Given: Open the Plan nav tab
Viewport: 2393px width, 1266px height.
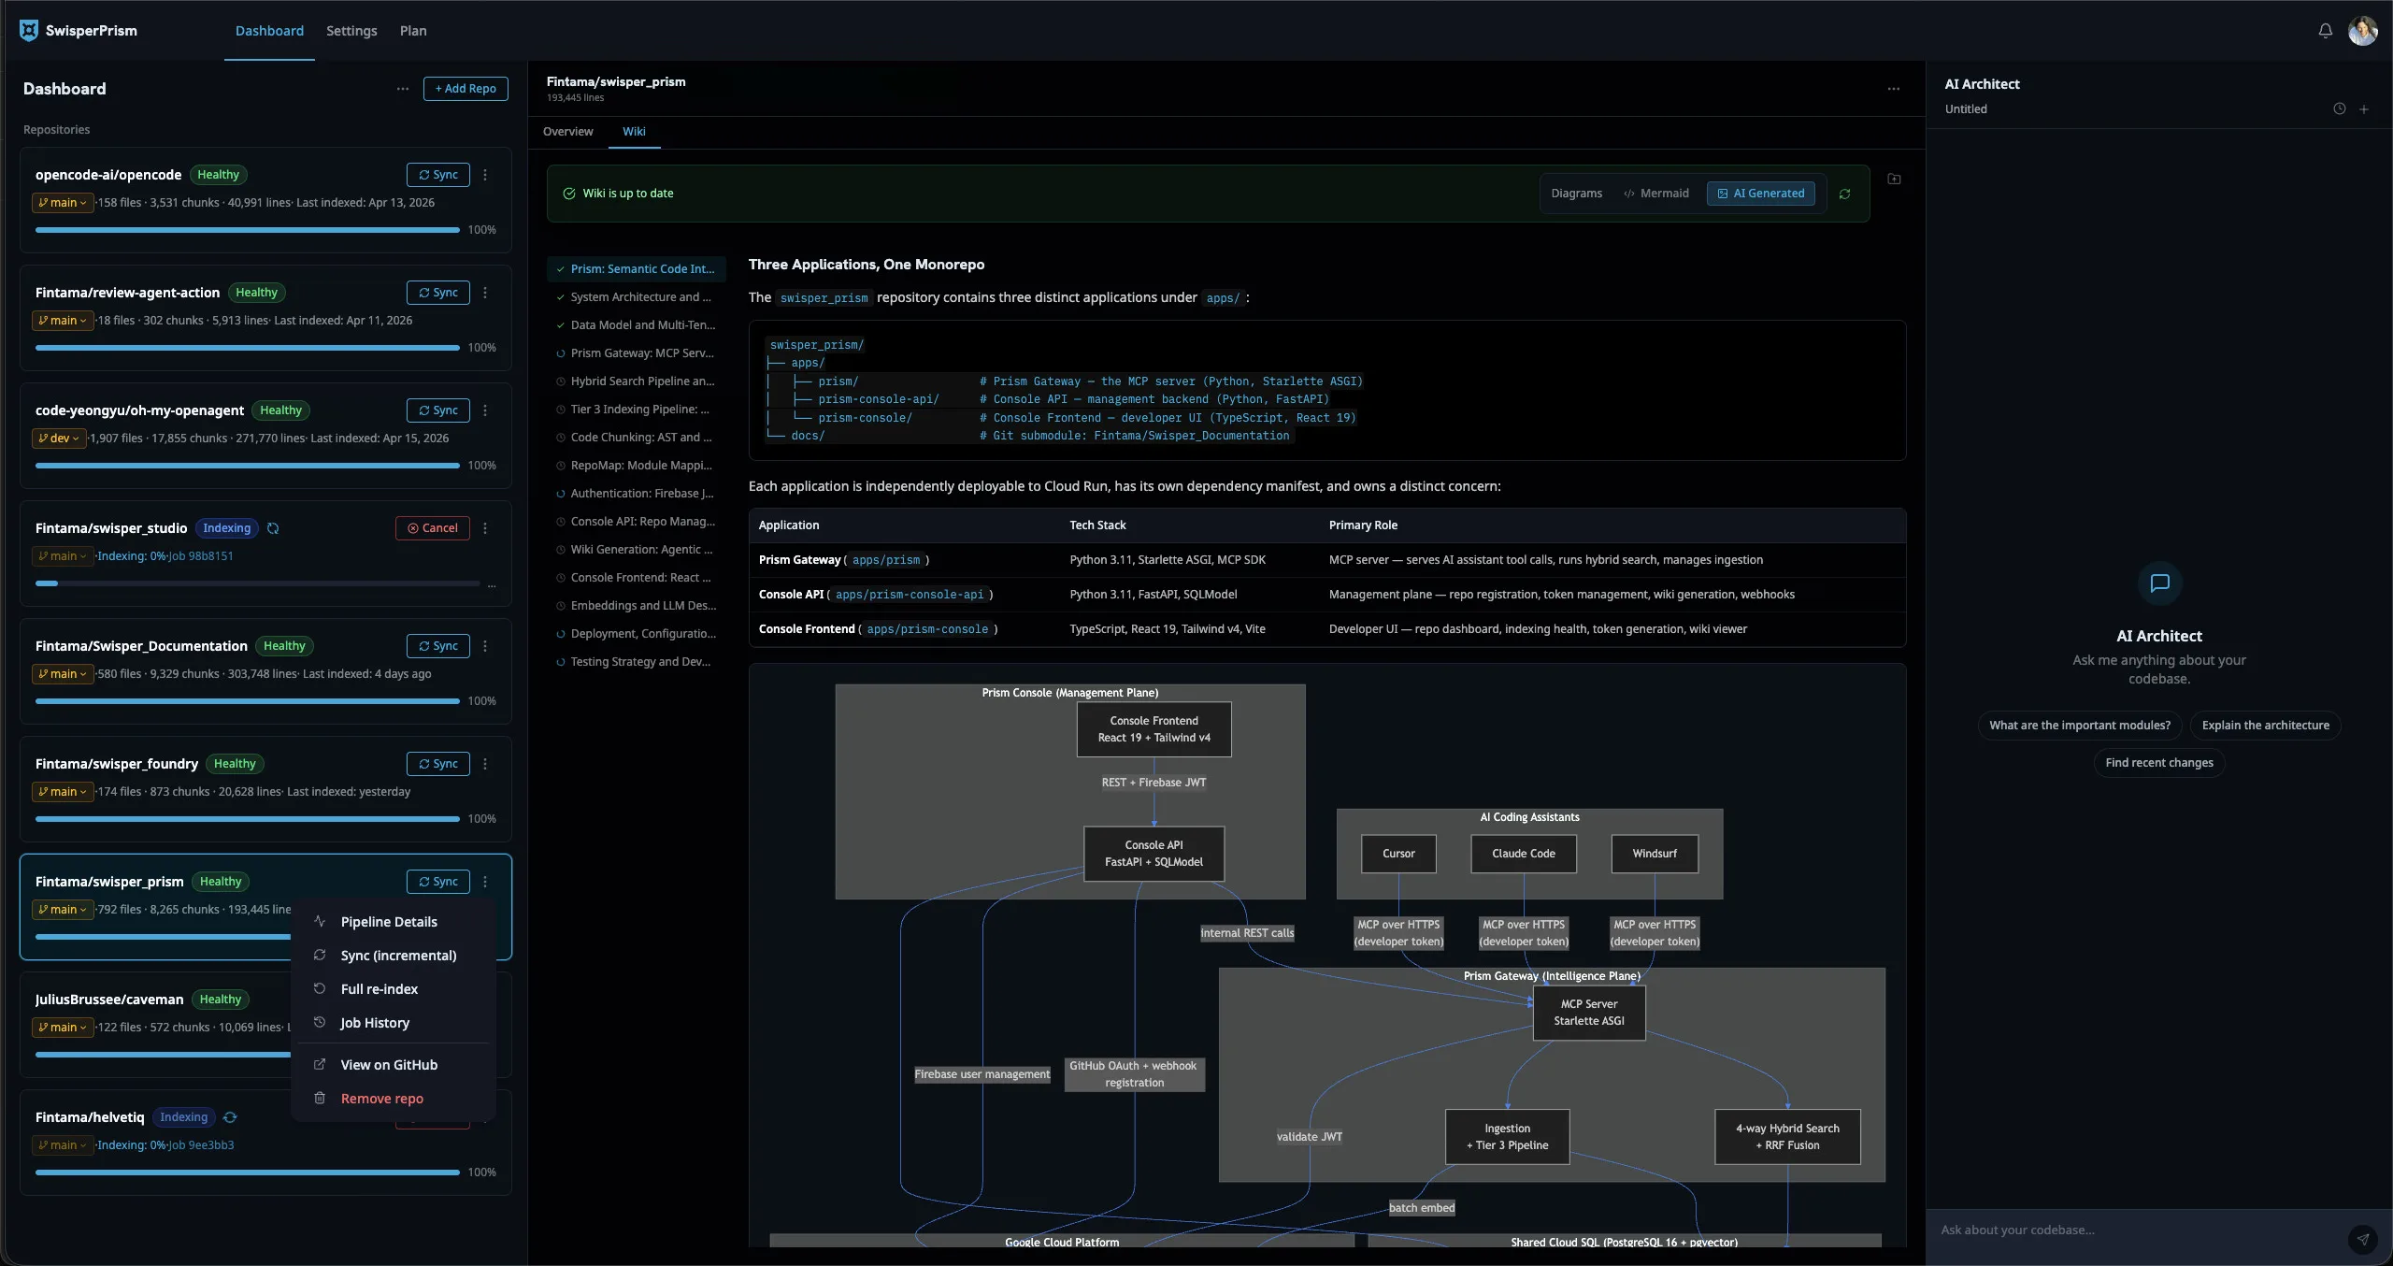Looking at the screenshot, I should pyautogui.click(x=413, y=31).
